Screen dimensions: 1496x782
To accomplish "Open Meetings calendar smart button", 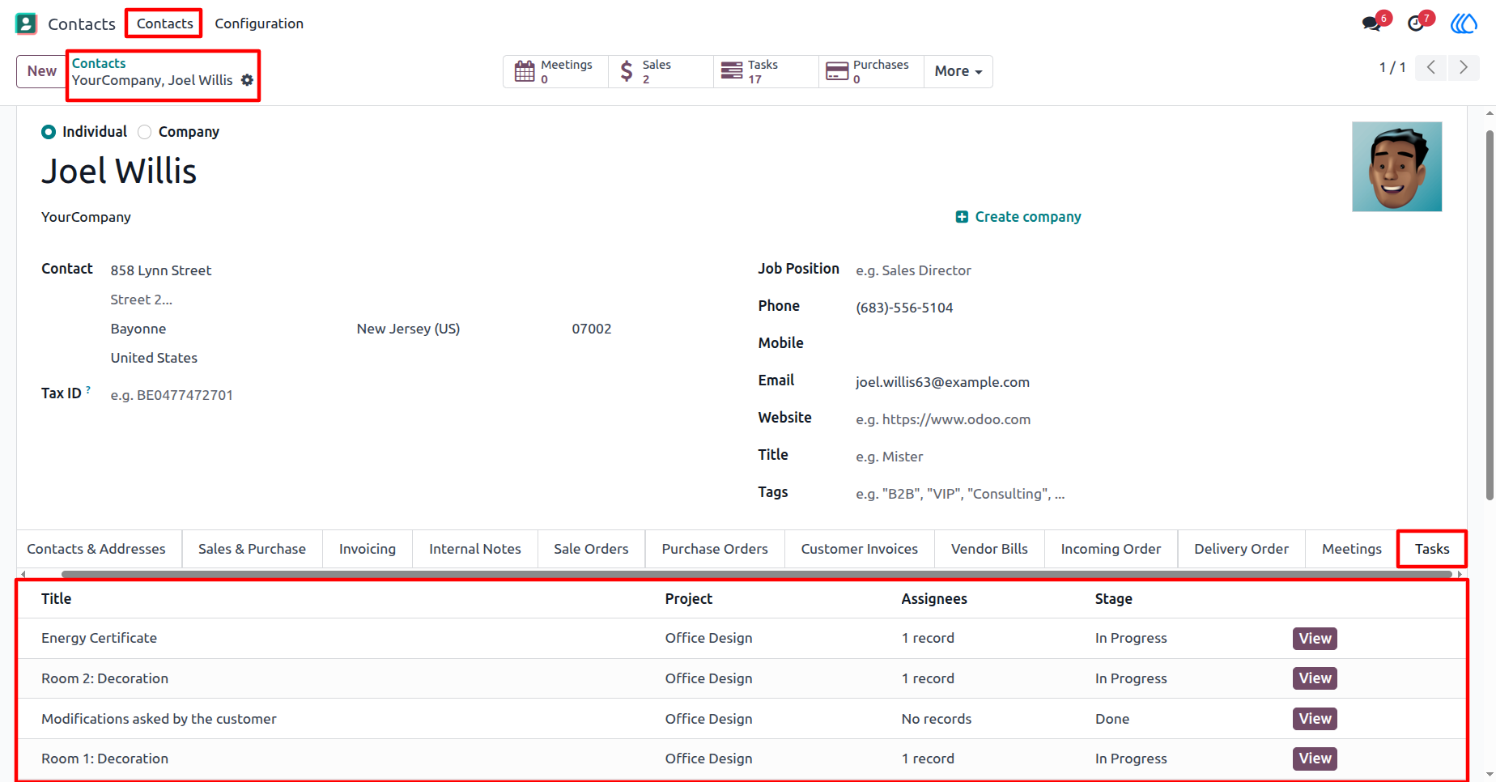I will (x=555, y=71).
